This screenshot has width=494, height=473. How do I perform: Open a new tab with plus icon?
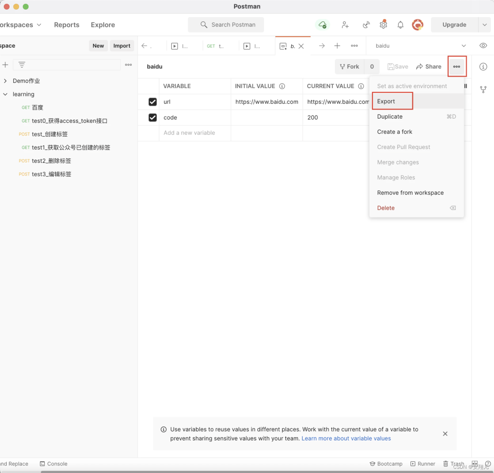pyautogui.click(x=337, y=46)
